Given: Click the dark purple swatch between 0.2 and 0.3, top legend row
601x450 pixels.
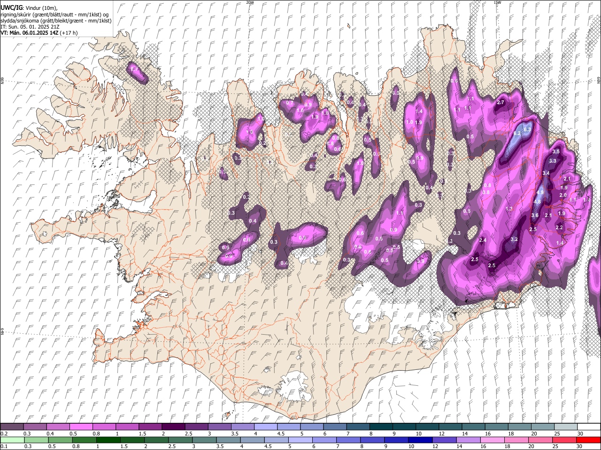Looking at the screenshot, I should coord(12,427).
